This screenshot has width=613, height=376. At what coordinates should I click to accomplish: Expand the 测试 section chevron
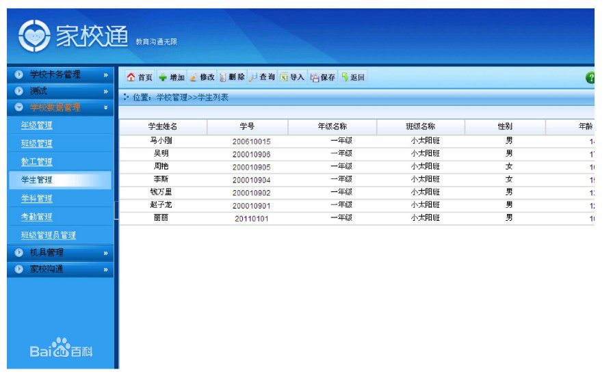105,92
